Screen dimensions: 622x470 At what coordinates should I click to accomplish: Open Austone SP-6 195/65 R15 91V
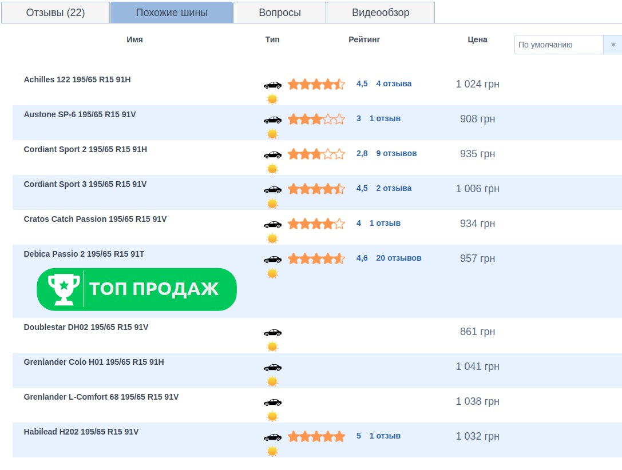click(x=80, y=114)
